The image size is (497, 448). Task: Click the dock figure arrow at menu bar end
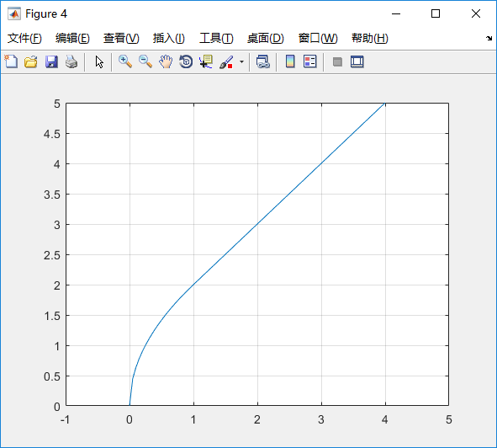489,39
